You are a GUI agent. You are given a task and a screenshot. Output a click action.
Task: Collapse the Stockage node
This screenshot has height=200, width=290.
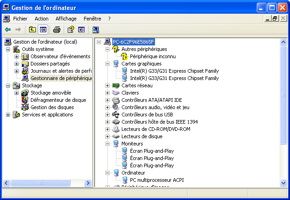[8, 85]
